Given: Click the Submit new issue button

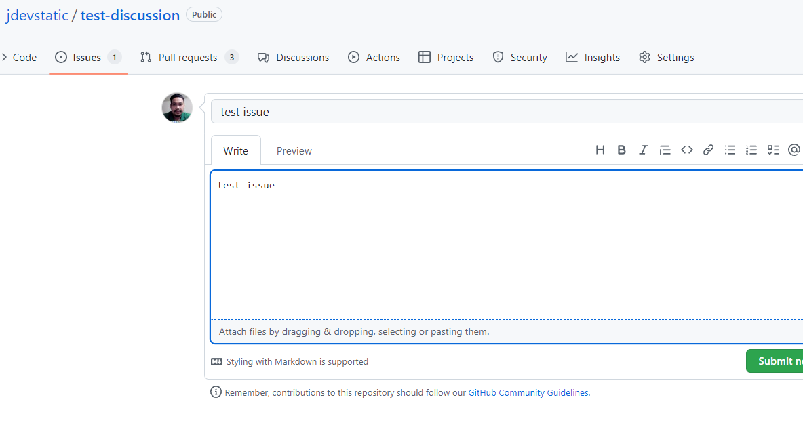Looking at the screenshot, I should click(x=779, y=361).
